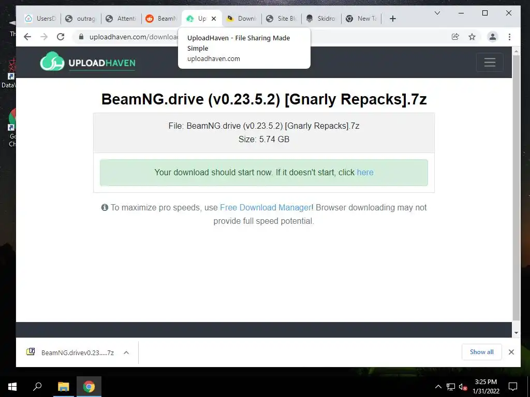Share this page via share icon

click(455, 37)
